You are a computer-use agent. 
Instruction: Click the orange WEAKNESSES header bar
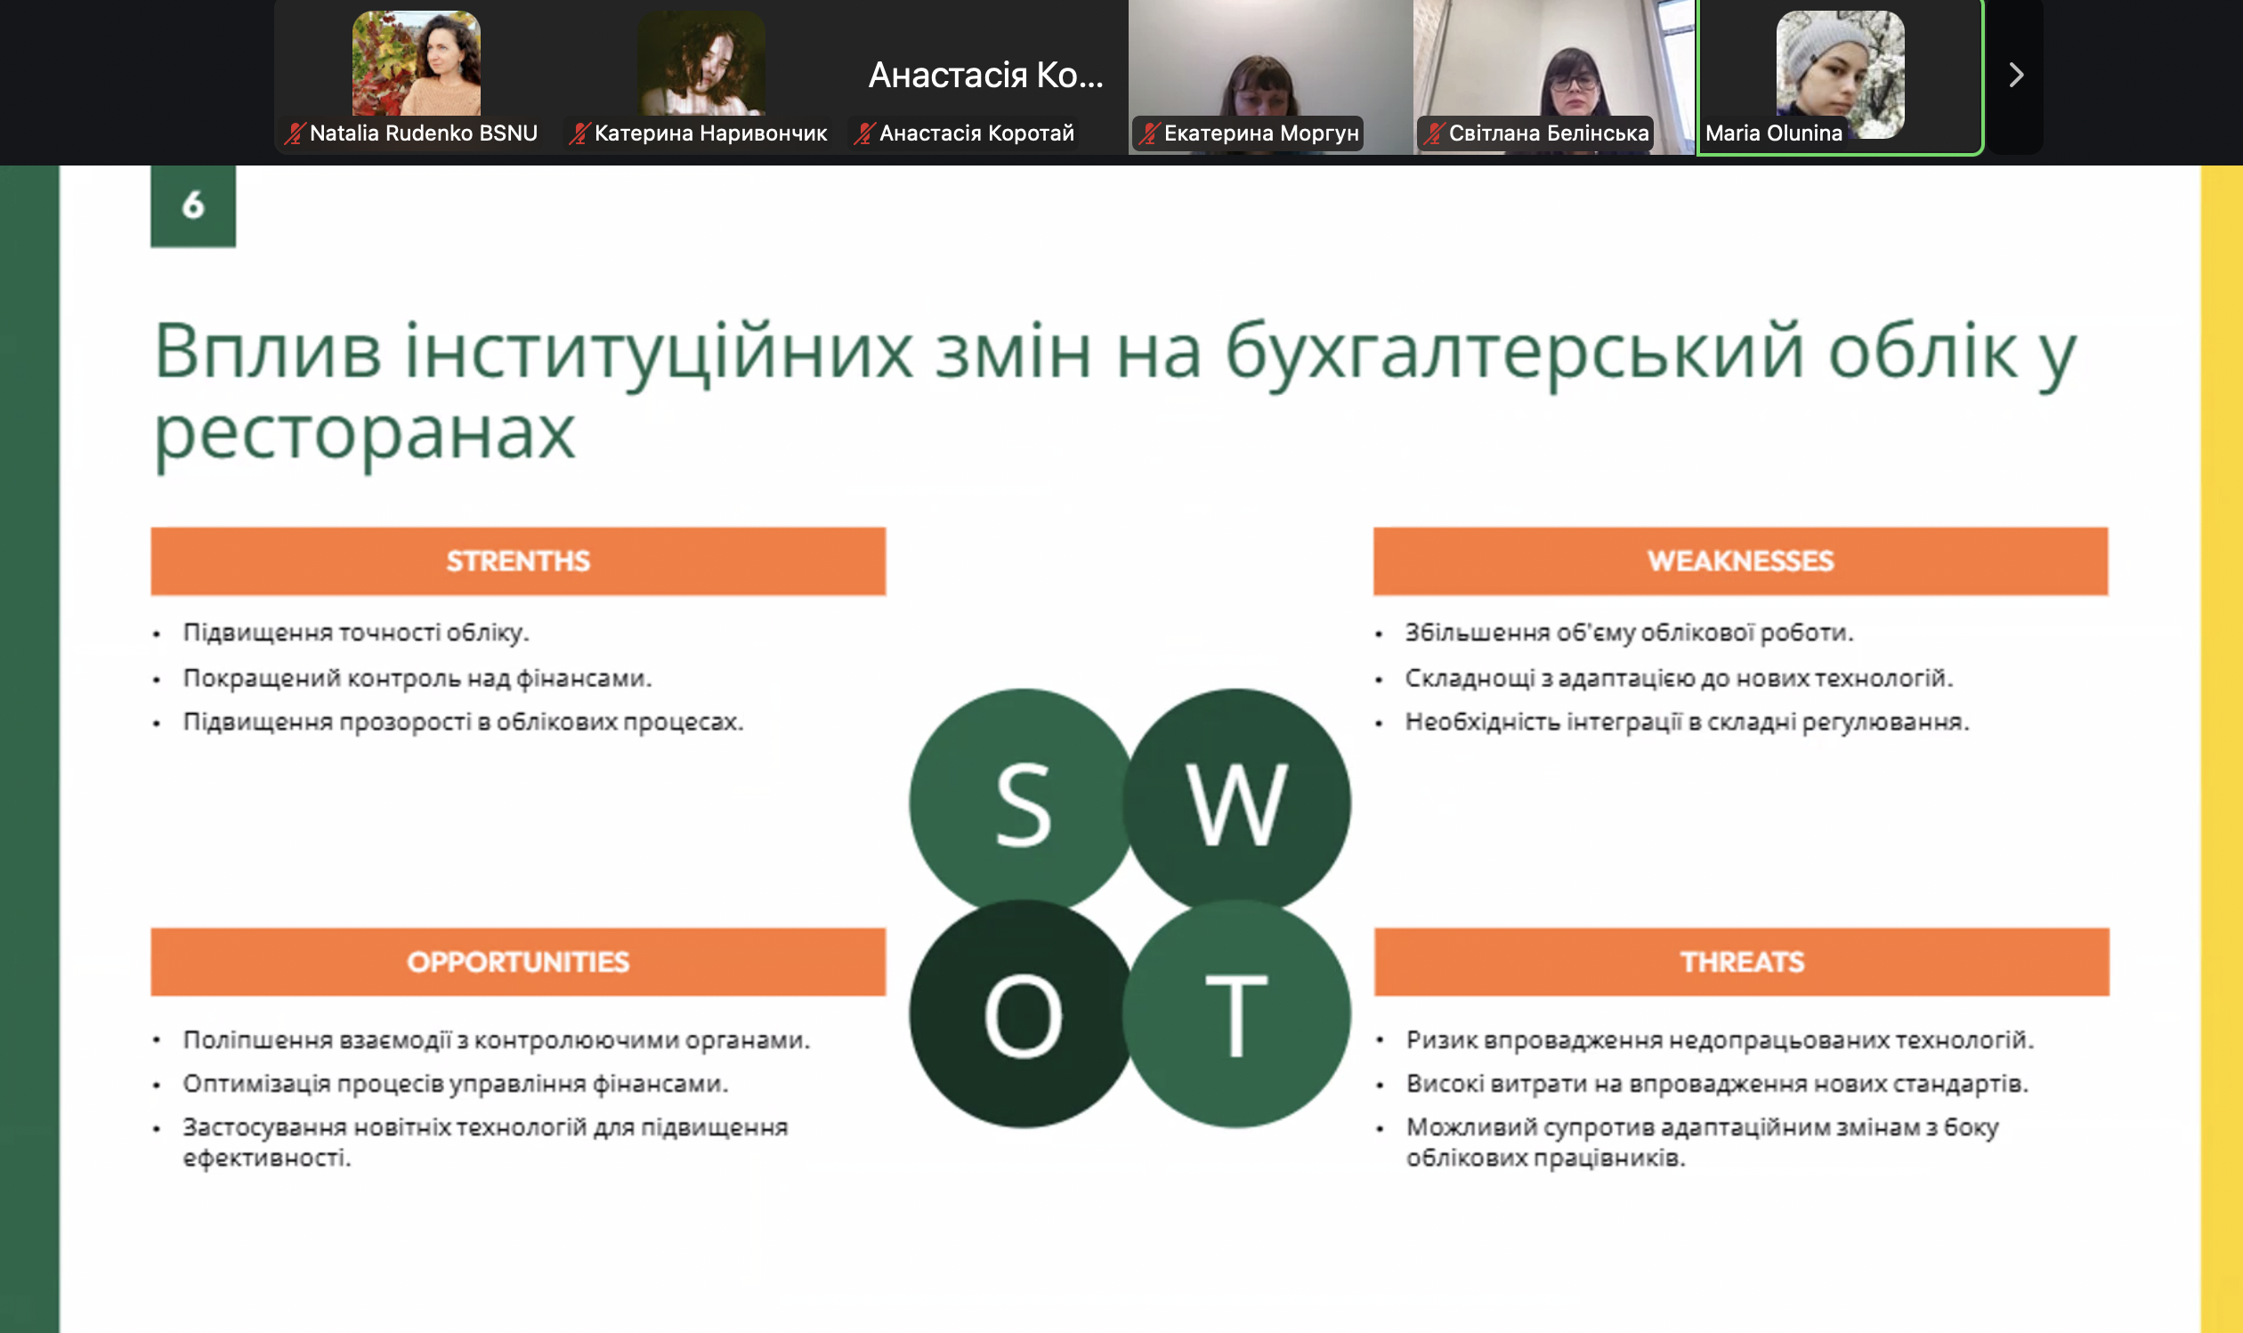1740,561
